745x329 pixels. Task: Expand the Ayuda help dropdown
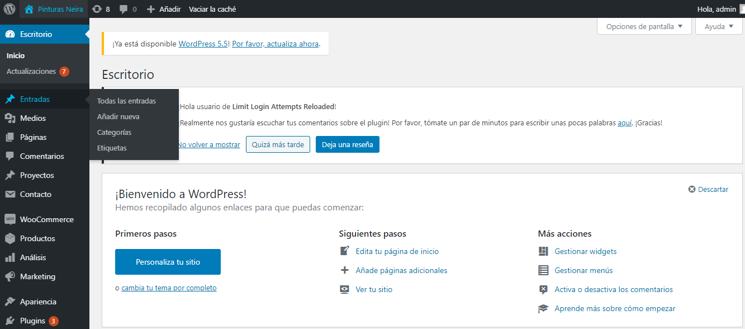pos(719,26)
